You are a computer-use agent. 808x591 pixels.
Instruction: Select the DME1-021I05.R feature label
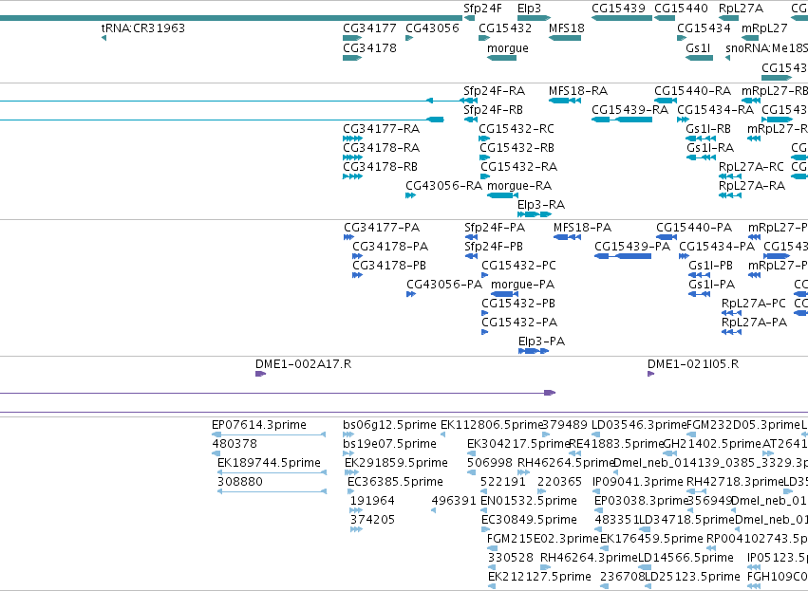pos(693,364)
